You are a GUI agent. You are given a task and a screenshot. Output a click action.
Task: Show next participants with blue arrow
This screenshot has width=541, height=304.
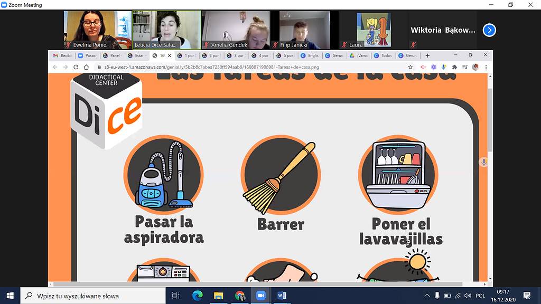pyautogui.click(x=489, y=30)
